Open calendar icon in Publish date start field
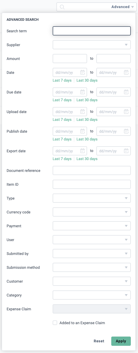 [x=83, y=131]
